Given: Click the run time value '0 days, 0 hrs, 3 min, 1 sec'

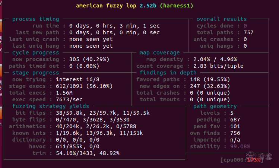Looking at the screenshot, I should [x=114, y=26].
